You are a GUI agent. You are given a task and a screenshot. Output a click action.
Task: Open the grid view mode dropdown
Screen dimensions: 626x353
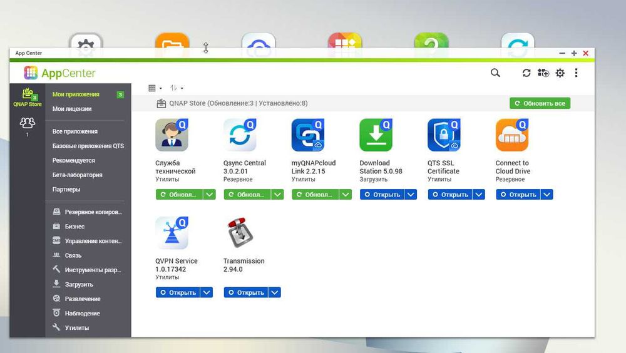155,88
